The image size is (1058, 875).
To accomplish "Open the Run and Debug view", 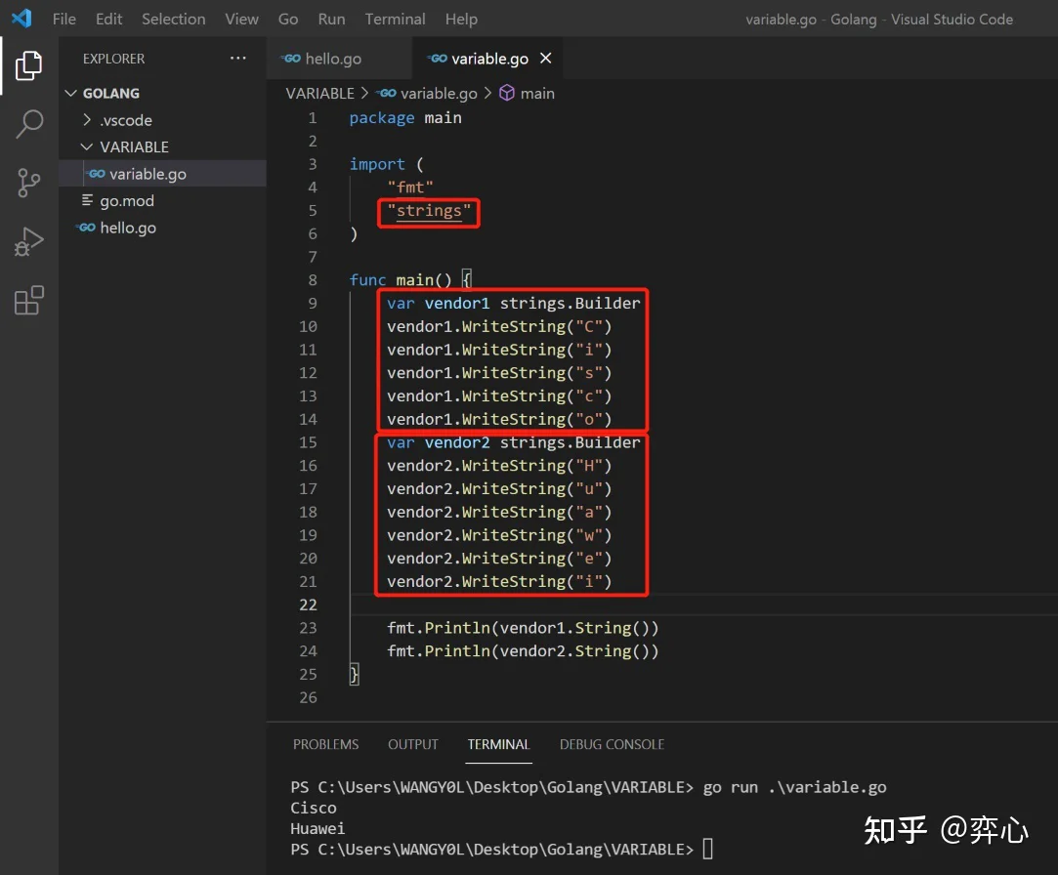I will (x=28, y=241).
